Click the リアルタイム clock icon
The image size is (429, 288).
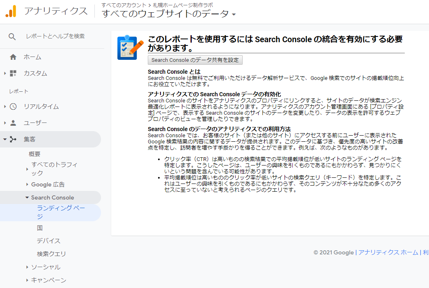point(12,107)
